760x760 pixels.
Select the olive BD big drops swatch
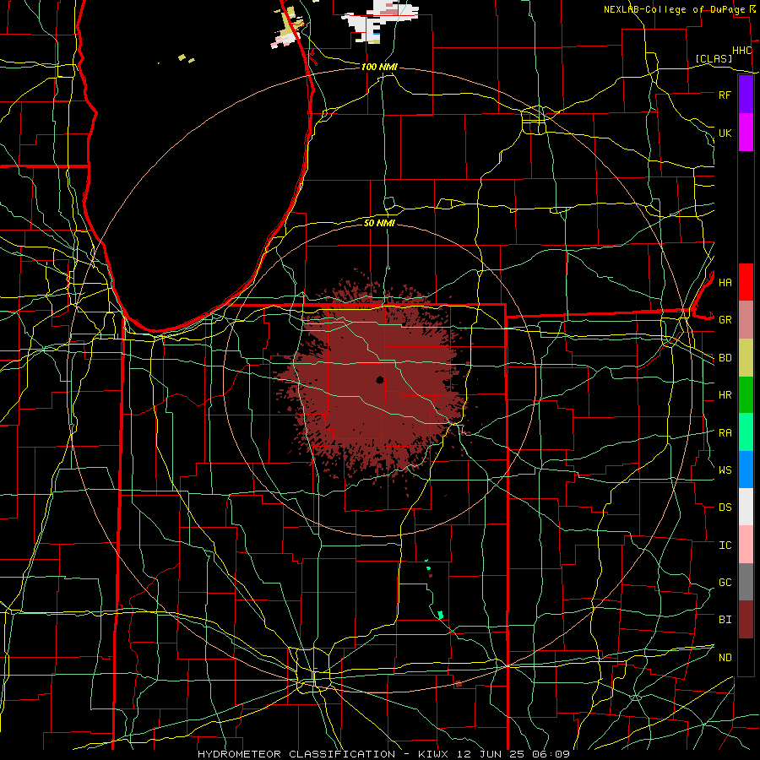pyautogui.click(x=746, y=357)
